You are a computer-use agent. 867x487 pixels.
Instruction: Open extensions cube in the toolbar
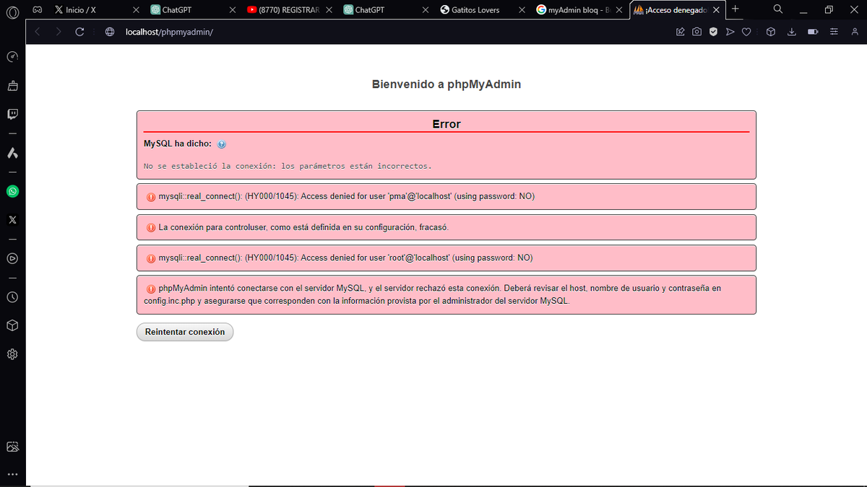pyautogui.click(x=771, y=32)
